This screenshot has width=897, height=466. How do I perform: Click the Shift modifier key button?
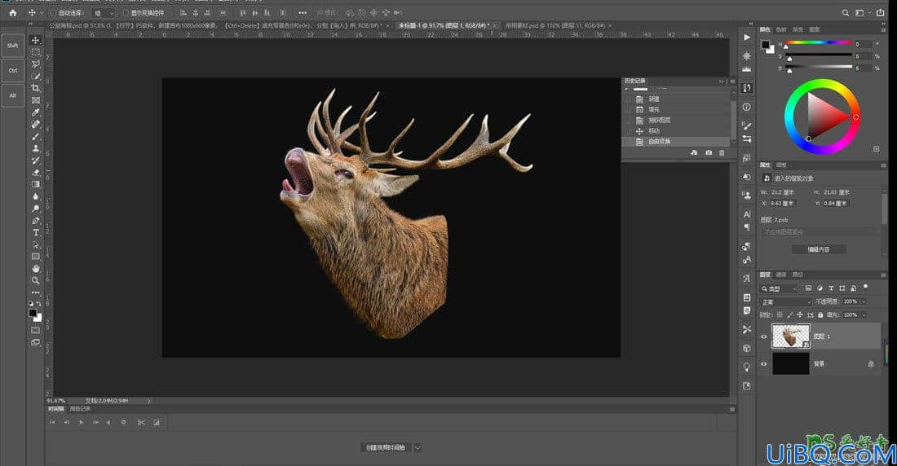(12, 45)
